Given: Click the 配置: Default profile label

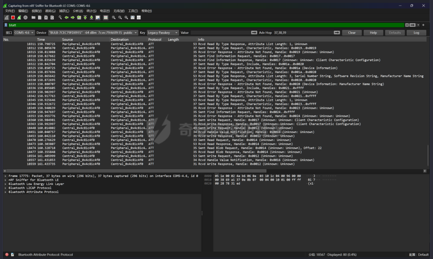Looking at the screenshot, I should [x=419, y=255].
